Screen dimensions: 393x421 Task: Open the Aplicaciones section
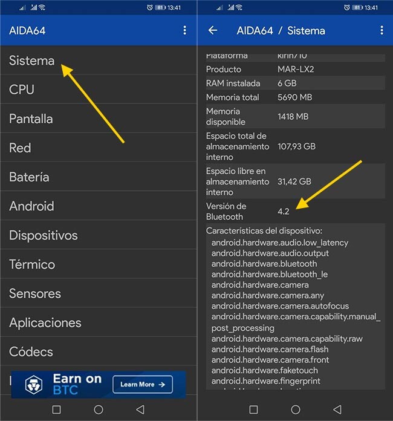pyautogui.click(x=99, y=322)
